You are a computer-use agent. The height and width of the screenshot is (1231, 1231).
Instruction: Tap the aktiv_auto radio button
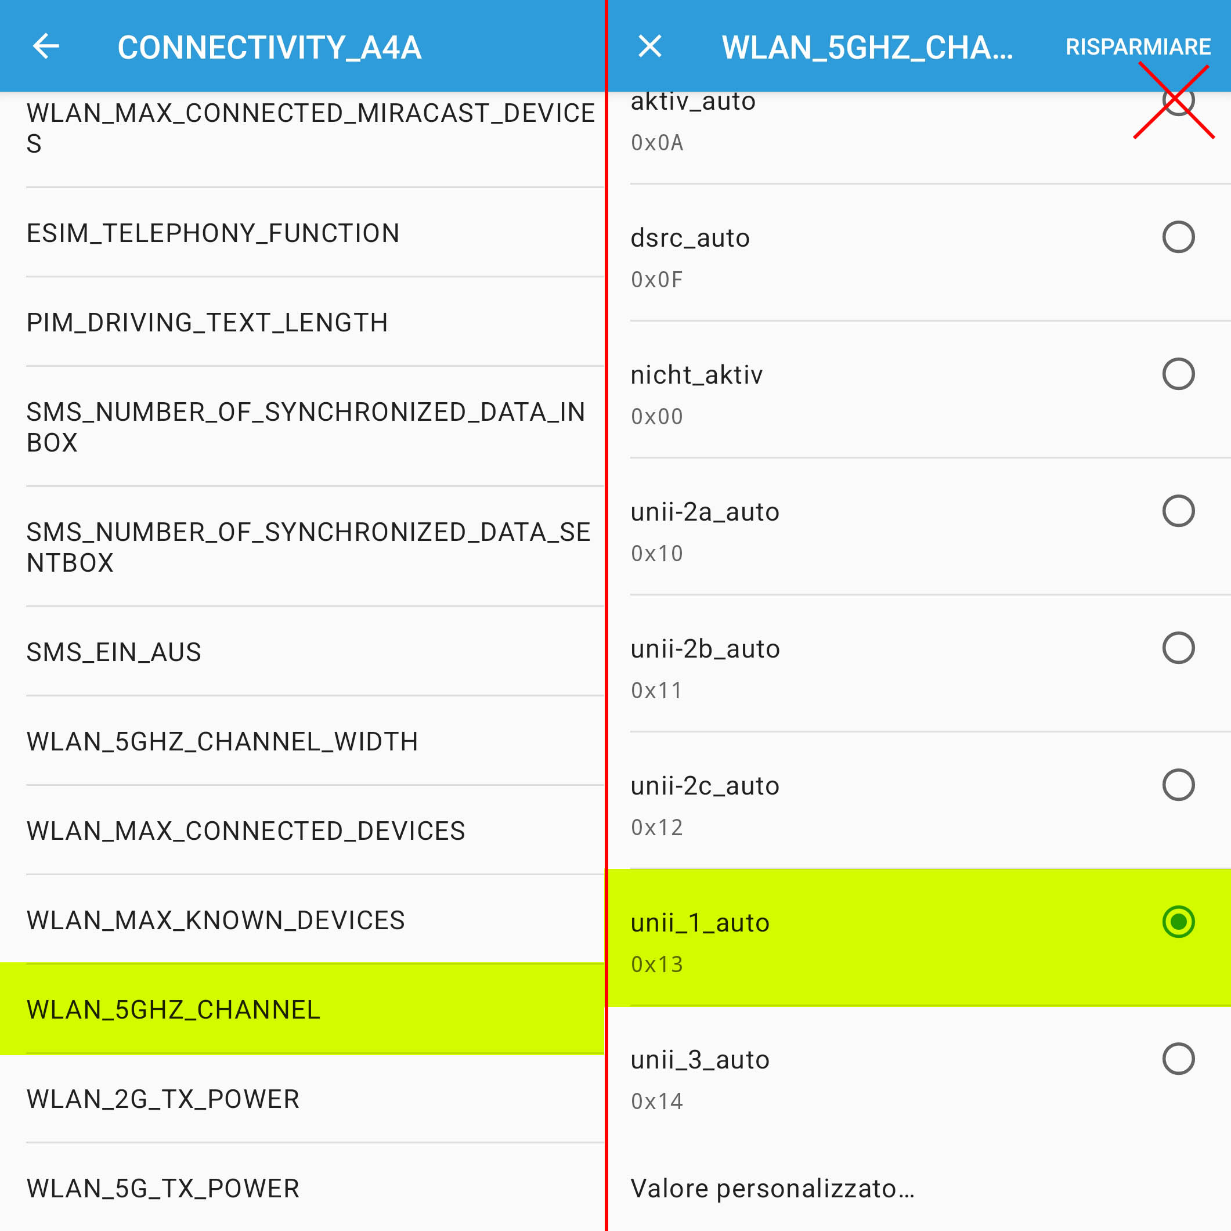1178,102
